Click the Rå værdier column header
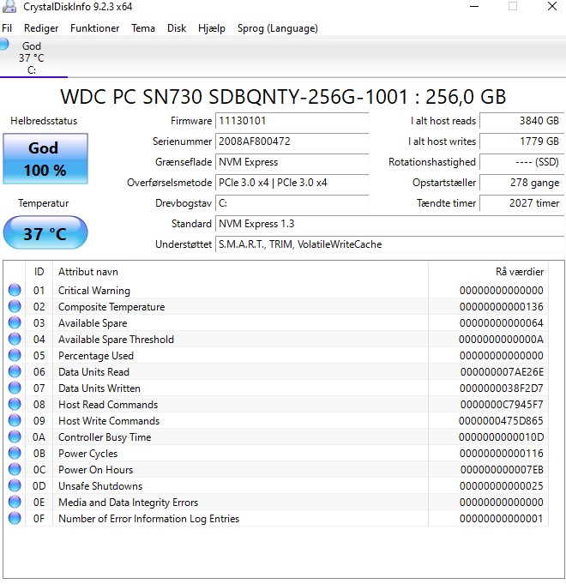The height and width of the screenshot is (584, 566). point(488,272)
